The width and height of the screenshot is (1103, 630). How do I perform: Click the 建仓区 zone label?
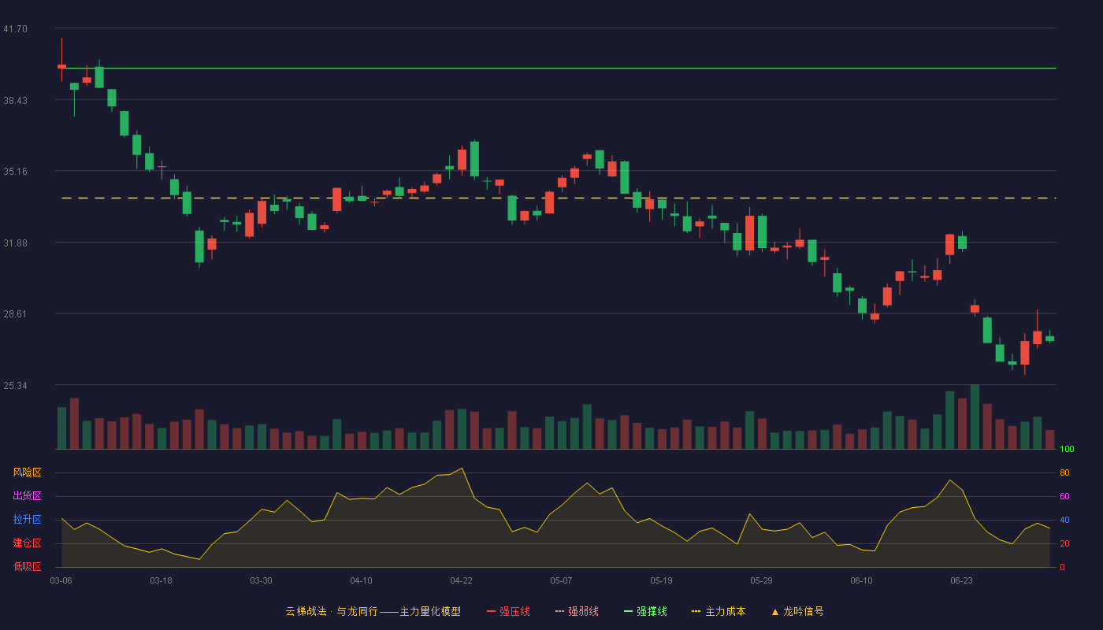click(27, 543)
